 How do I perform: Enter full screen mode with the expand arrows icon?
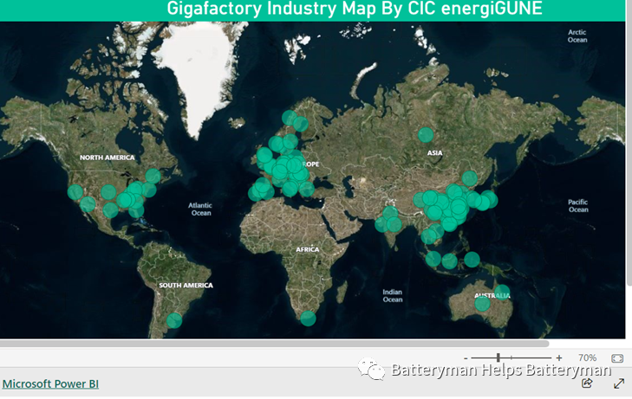[x=619, y=383]
